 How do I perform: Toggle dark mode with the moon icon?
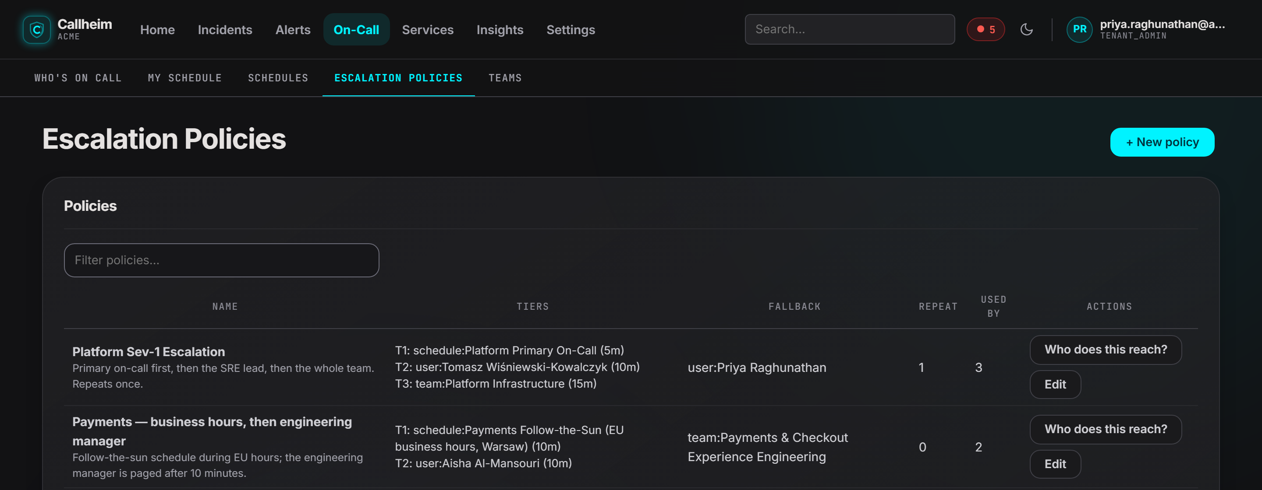point(1026,30)
